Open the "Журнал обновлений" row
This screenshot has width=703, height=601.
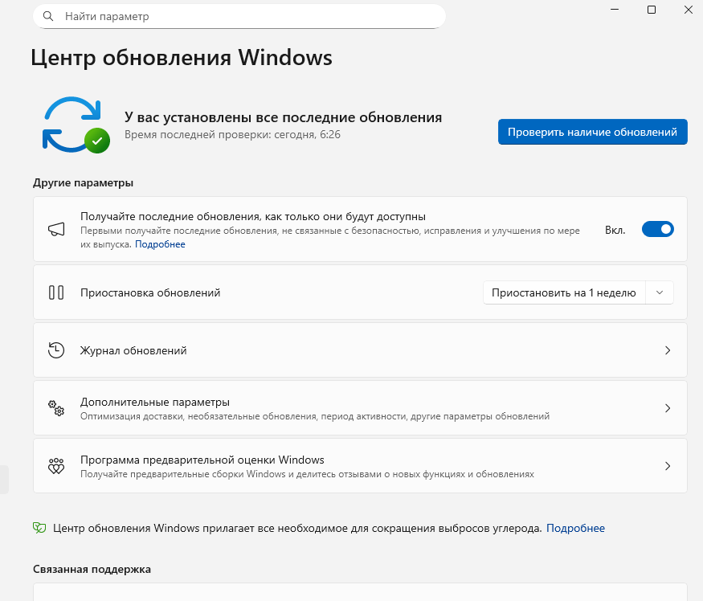tap(360, 350)
